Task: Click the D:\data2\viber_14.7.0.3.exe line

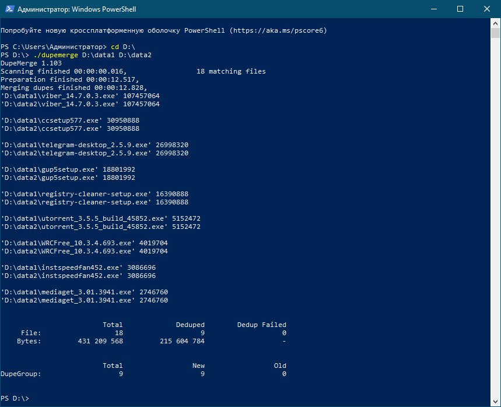Action: (x=80, y=104)
